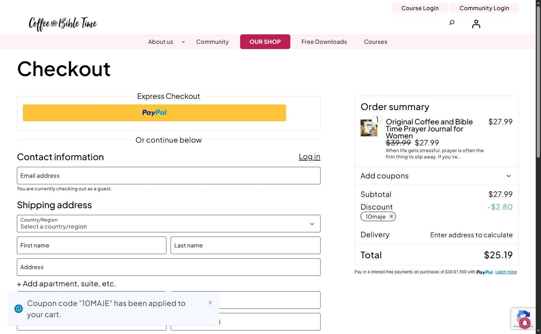Open the user account icon
The height and width of the screenshot is (334, 541).
476,24
